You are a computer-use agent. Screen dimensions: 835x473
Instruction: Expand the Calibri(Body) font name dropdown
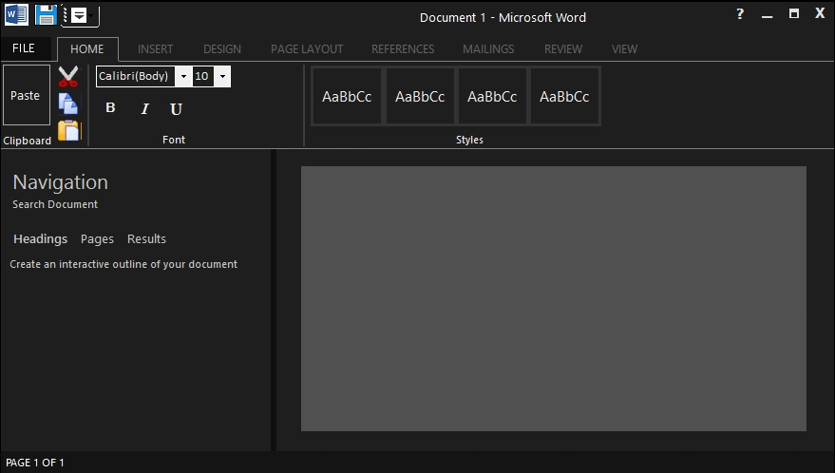[x=183, y=77]
